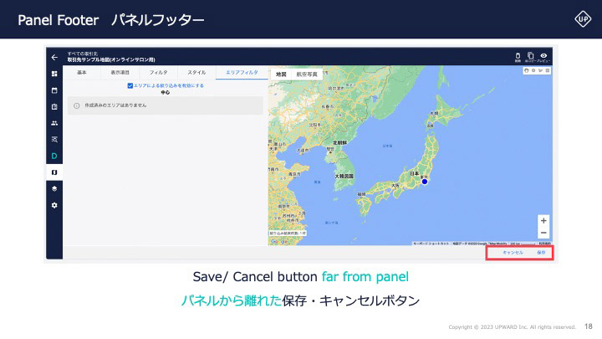This screenshot has width=602, height=339.
Task: Select the highlighted map icon in sidebar
Action: click(54, 172)
